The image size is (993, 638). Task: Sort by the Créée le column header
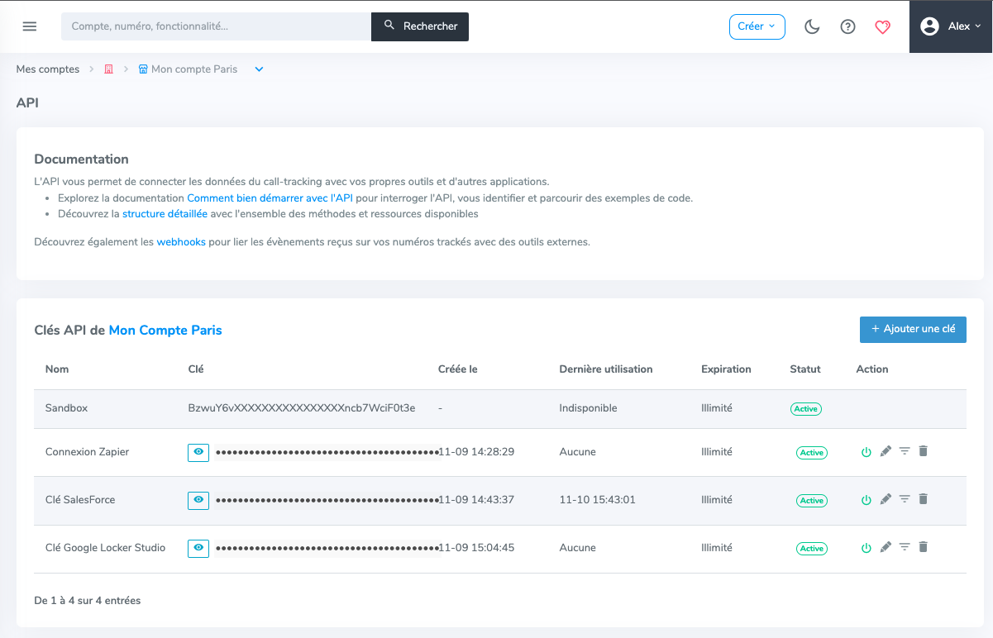point(457,369)
